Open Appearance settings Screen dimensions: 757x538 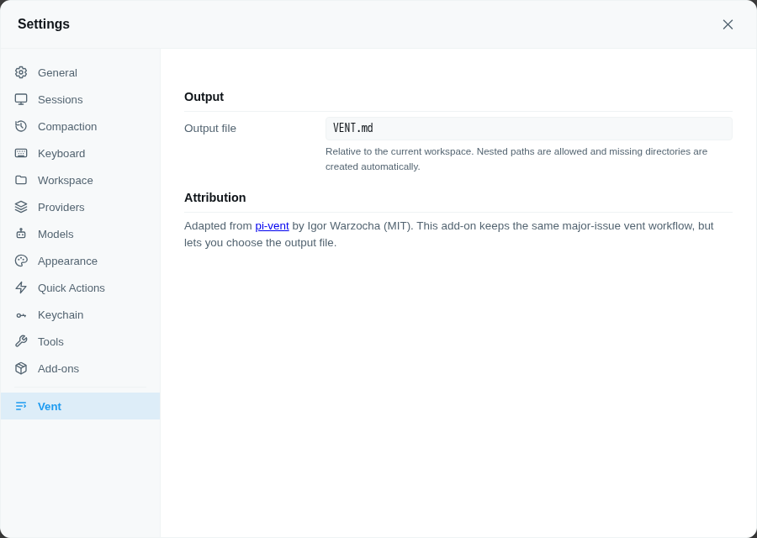80,261
